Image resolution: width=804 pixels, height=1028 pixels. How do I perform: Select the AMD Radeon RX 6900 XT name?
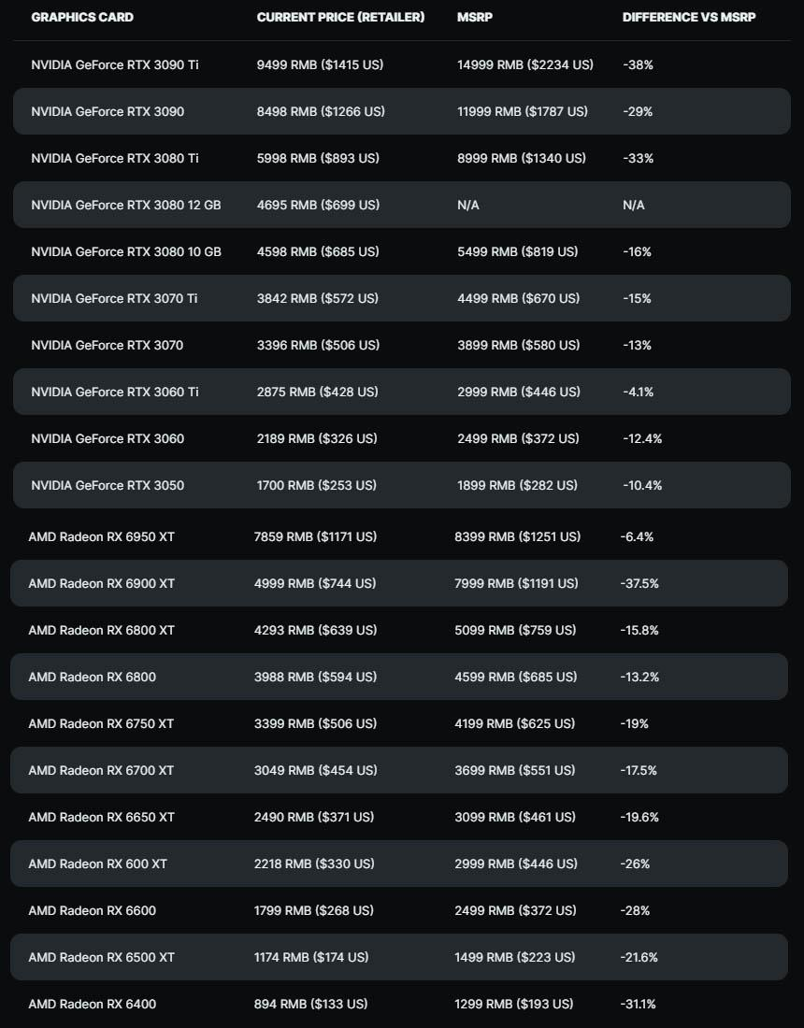tap(102, 583)
